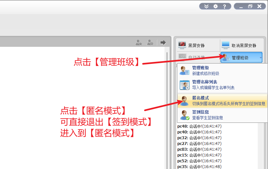Click the 取消黑屏安静 monitor icon

tap(225, 45)
